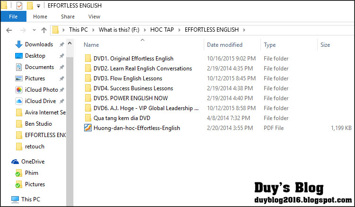
Task: Click the iCloud Drive cloud icon
Action: click(19, 101)
